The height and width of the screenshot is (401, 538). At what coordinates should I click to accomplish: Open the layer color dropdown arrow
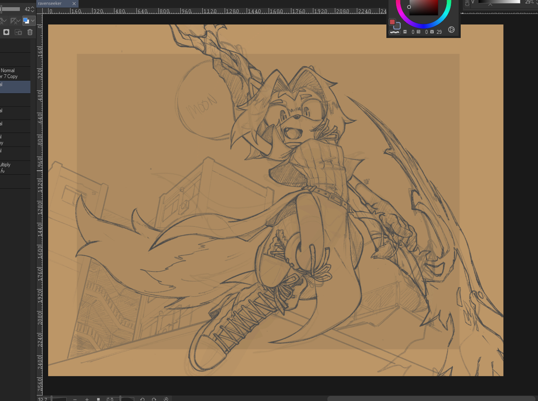(x=33, y=20)
